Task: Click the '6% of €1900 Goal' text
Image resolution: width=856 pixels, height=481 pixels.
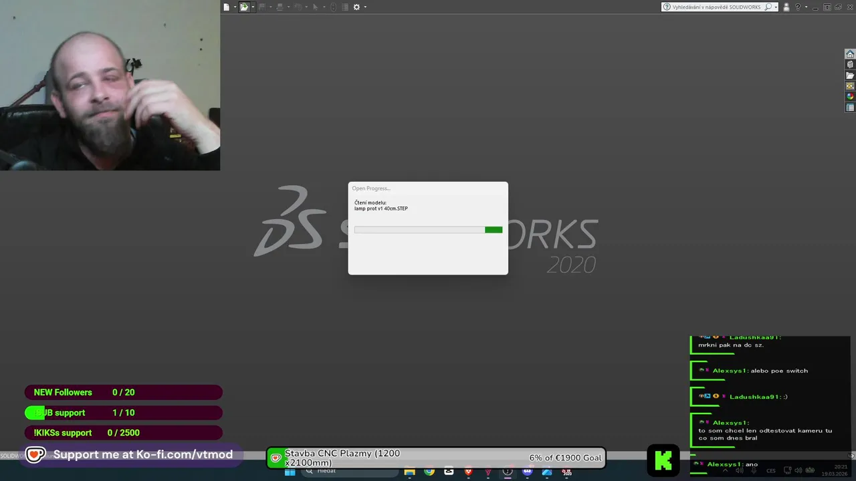Action: point(565,458)
